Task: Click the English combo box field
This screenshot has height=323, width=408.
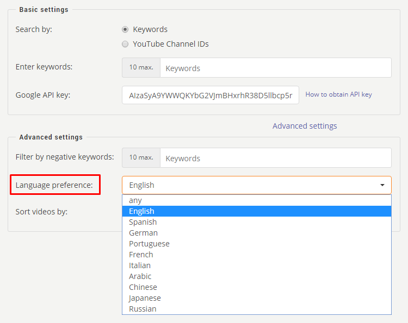Action: [x=257, y=185]
